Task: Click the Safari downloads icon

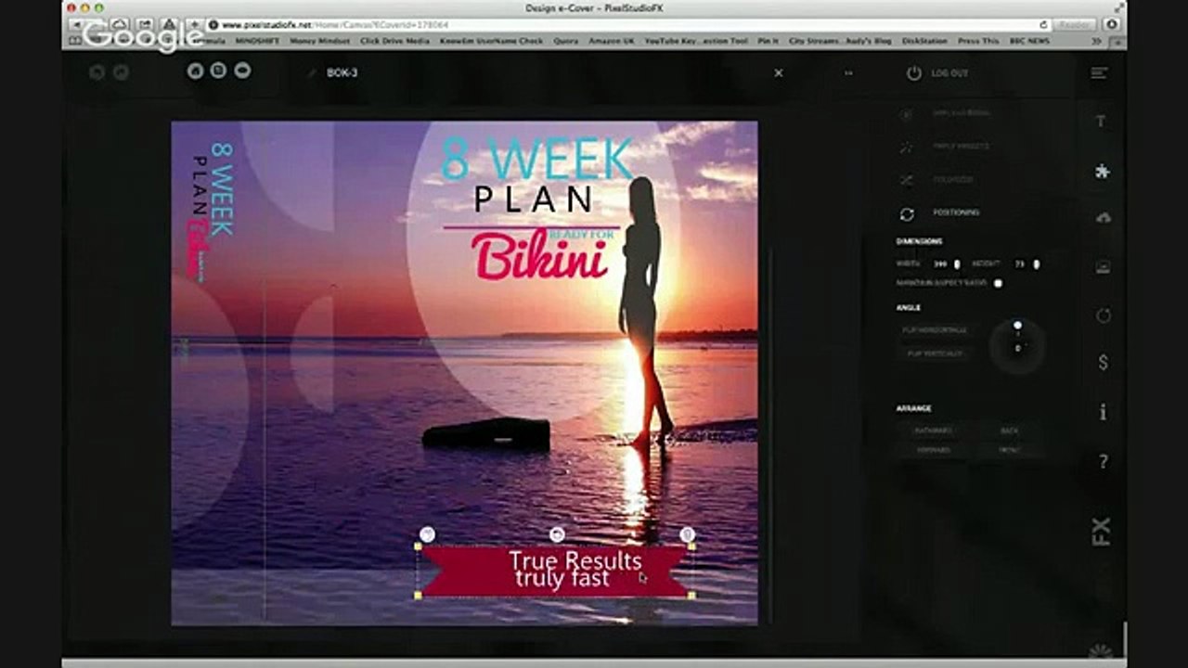Action: [1110, 25]
